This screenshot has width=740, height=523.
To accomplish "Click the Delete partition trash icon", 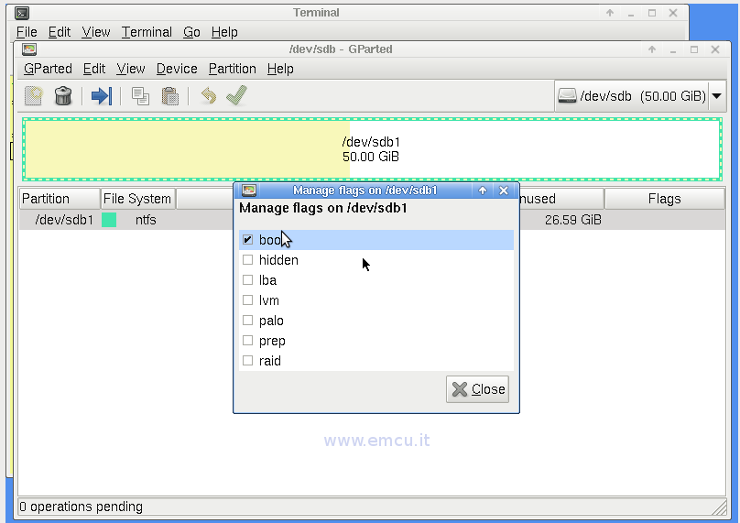I will (63, 96).
